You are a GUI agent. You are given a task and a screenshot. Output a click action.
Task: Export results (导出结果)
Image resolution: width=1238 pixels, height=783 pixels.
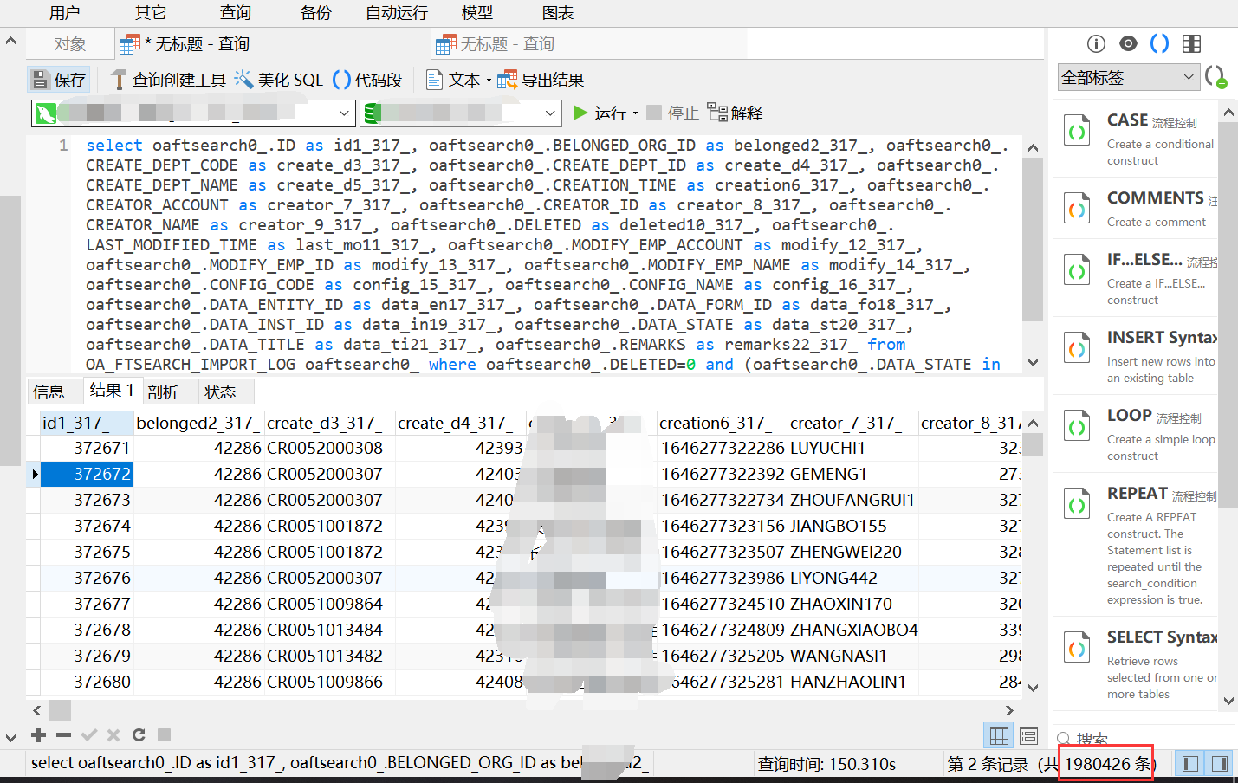click(541, 80)
